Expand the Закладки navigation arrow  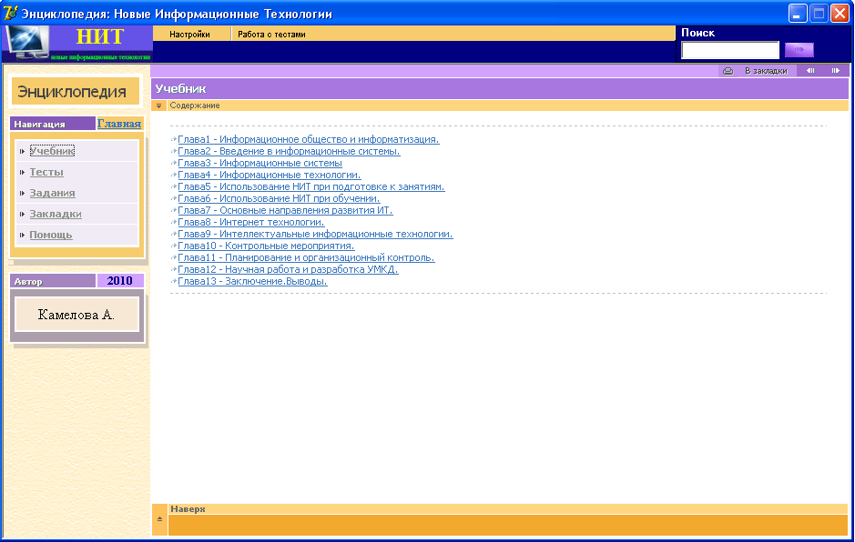23,214
